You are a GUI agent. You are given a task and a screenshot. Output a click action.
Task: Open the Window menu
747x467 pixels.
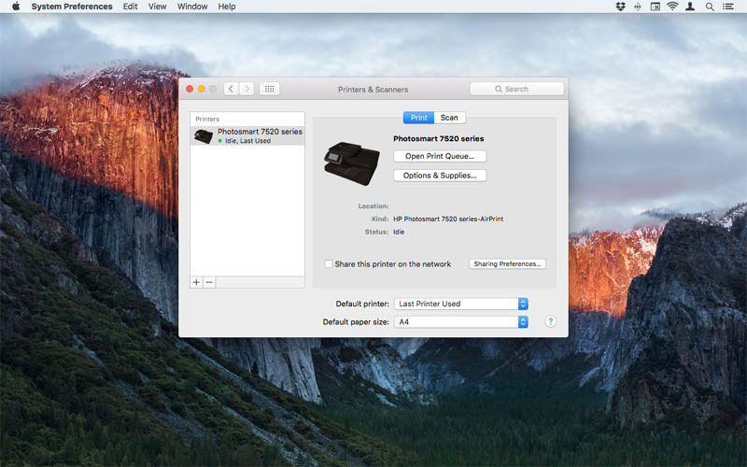(192, 7)
